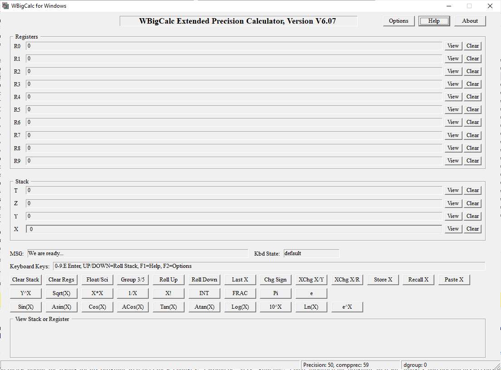Screen dimensions: 501x370
Task: Open the Help window
Action: tap(434, 21)
